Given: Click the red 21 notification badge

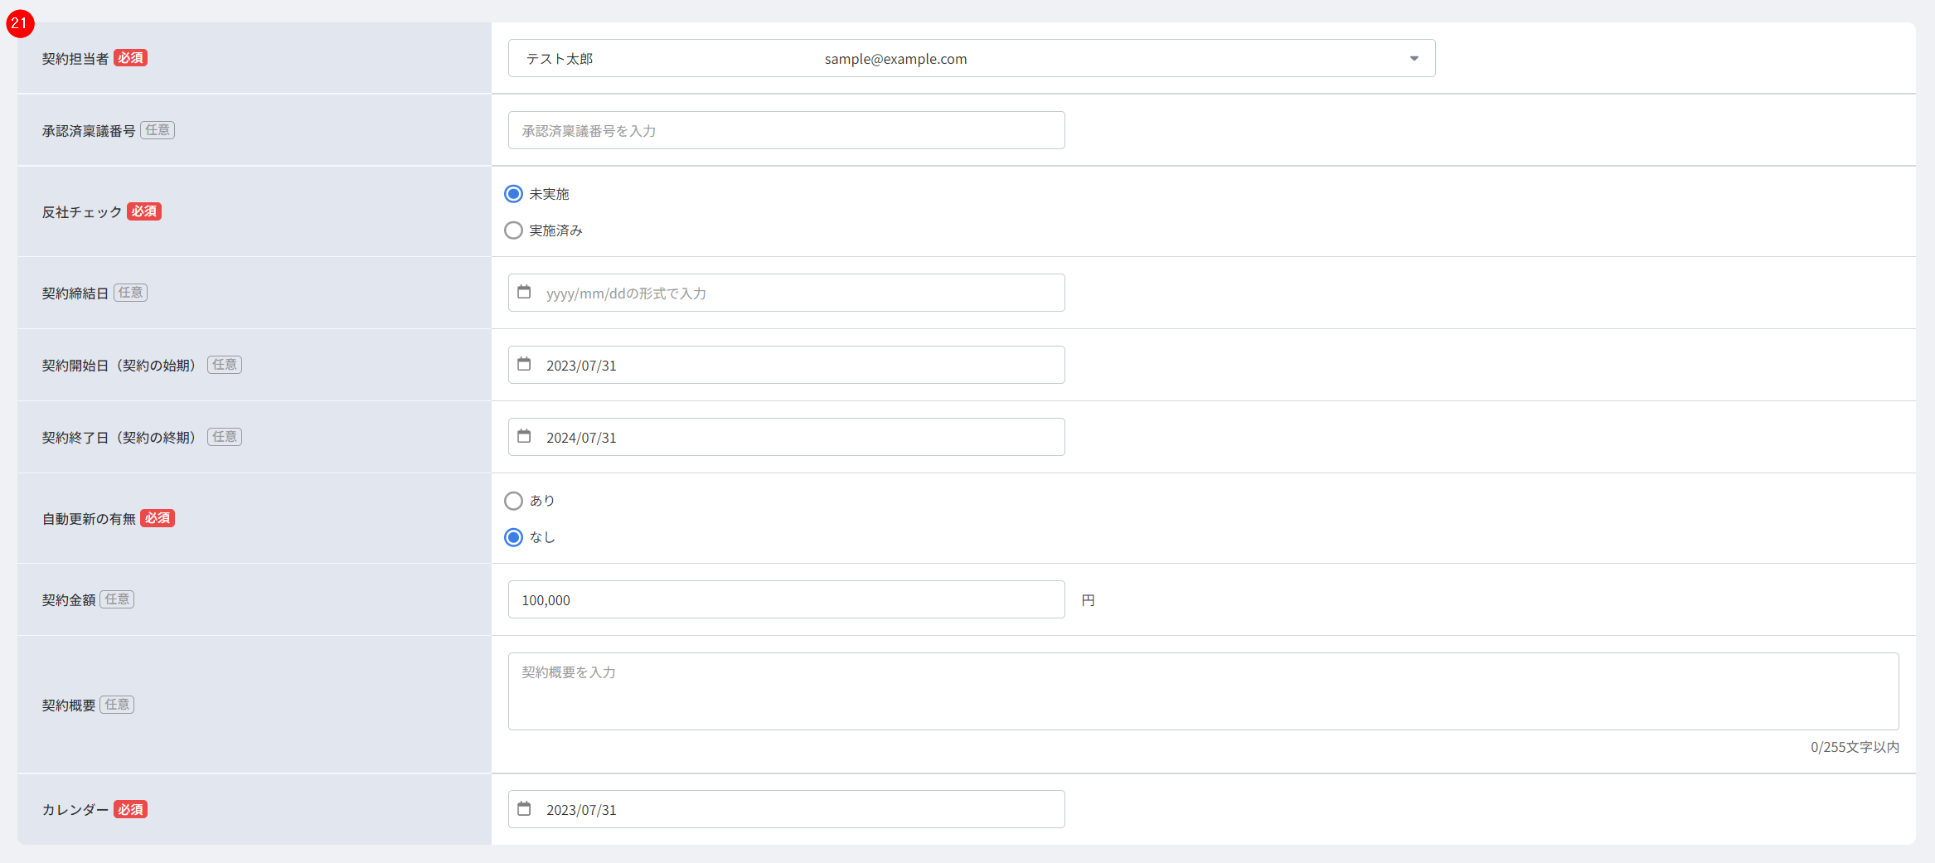Looking at the screenshot, I should tap(19, 23).
